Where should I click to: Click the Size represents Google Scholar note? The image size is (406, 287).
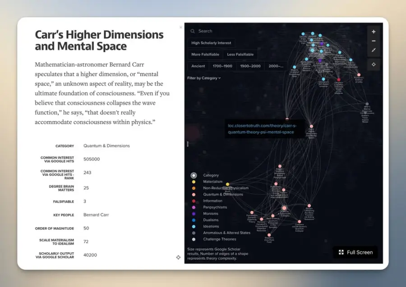point(217,254)
